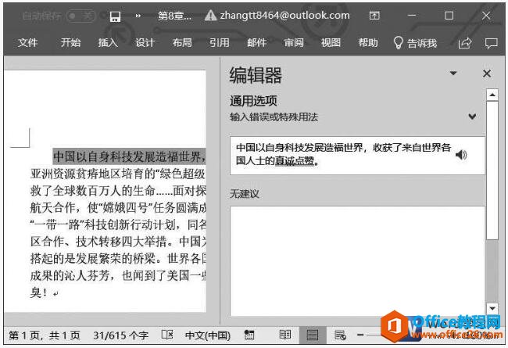This screenshot has height=348, width=508.
Task: Click the ribbon display options icon
Action: coord(375,16)
